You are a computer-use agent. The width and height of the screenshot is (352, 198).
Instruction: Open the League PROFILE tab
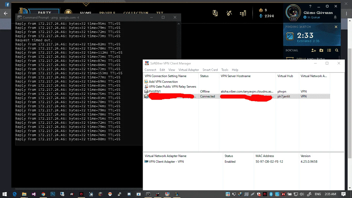107,13
